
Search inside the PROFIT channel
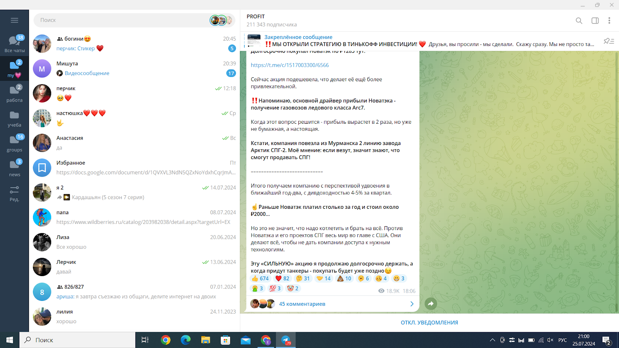[579, 20]
